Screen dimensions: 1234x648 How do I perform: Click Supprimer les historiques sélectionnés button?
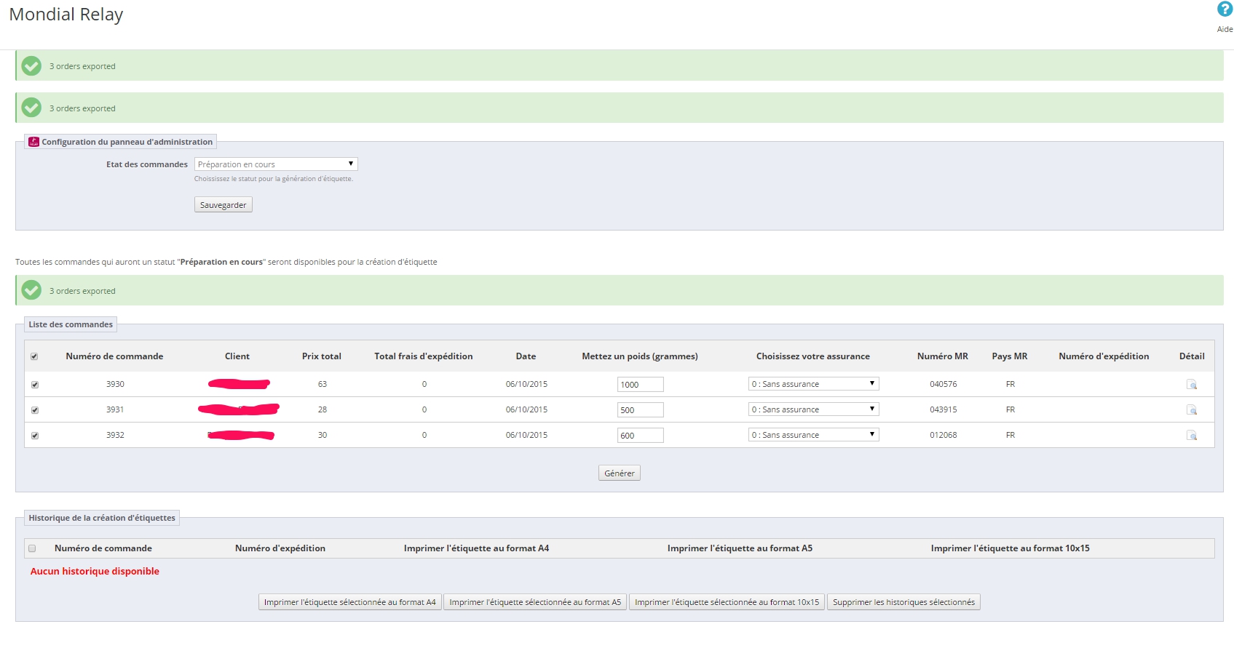pyautogui.click(x=903, y=602)
